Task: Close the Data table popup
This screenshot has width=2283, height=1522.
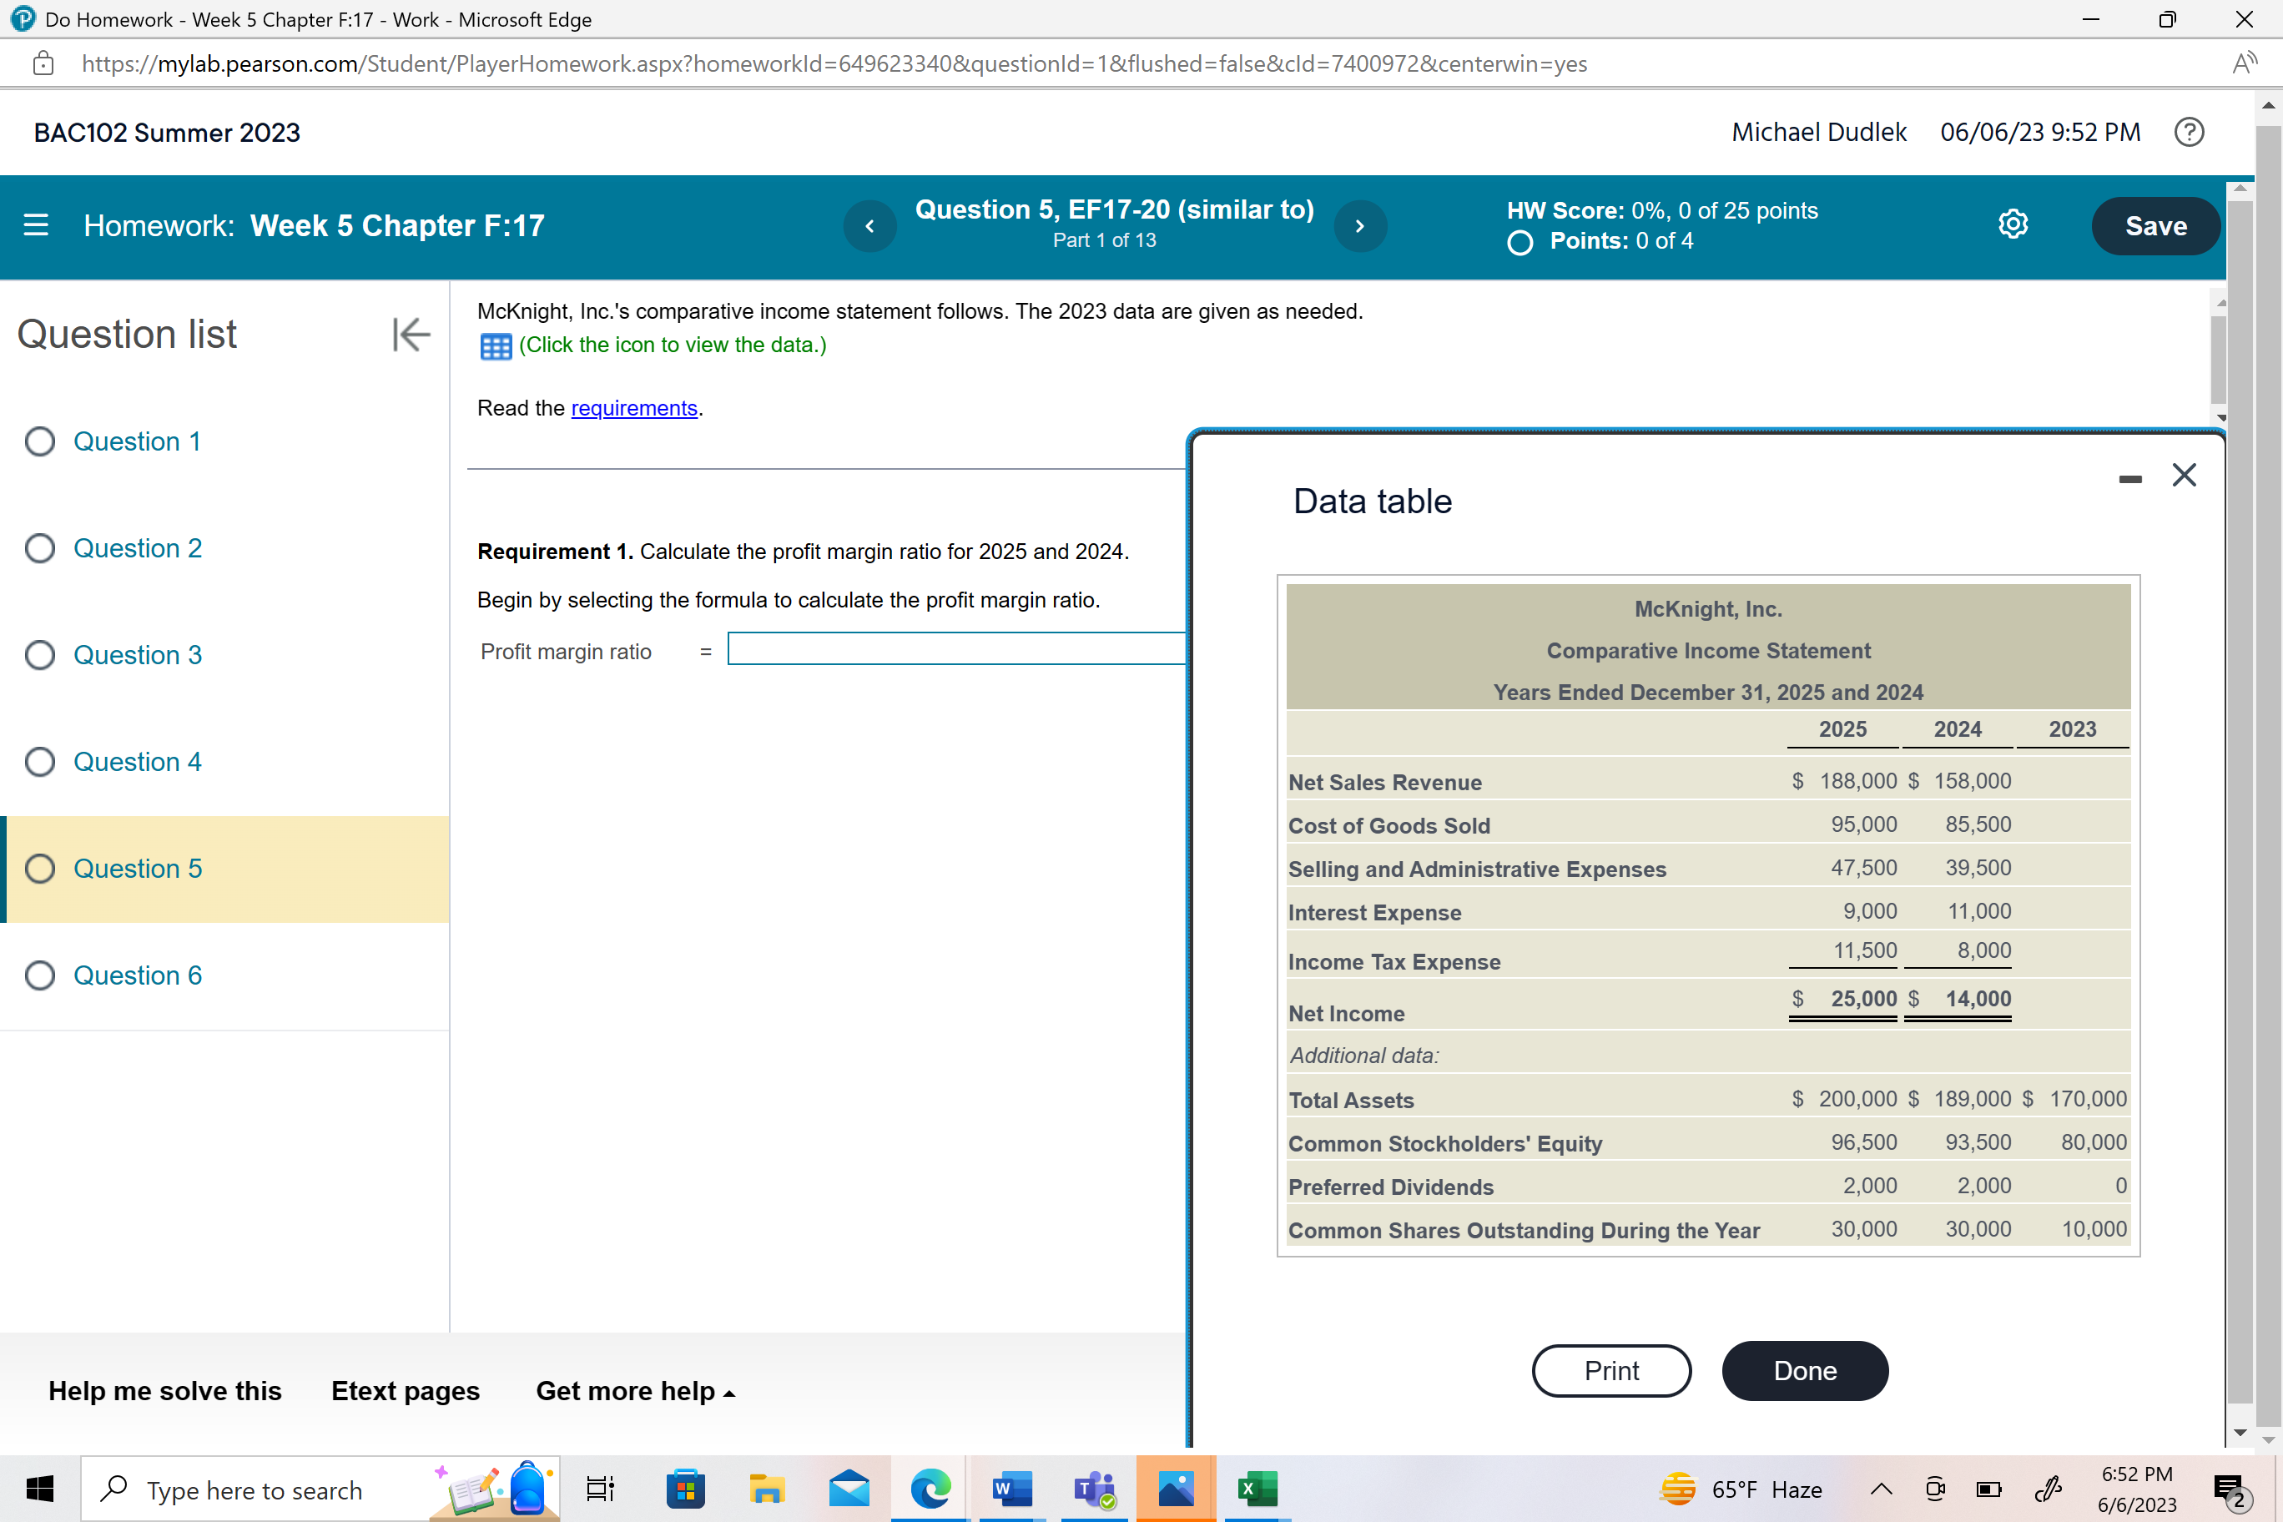Action: [x=2184, y=475]
